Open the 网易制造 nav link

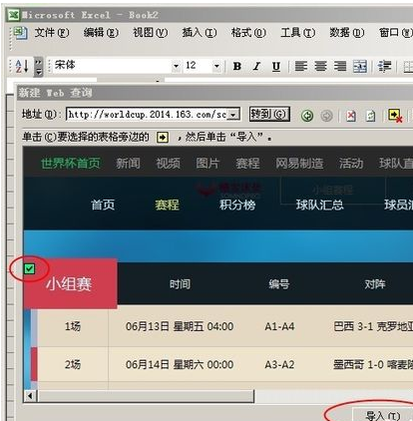point(299,164)
